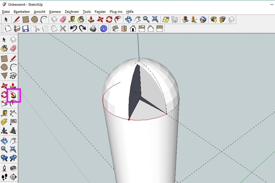Select the Follow Me tool in left palette
The image size is (275, 183).
tap(13, 95)
